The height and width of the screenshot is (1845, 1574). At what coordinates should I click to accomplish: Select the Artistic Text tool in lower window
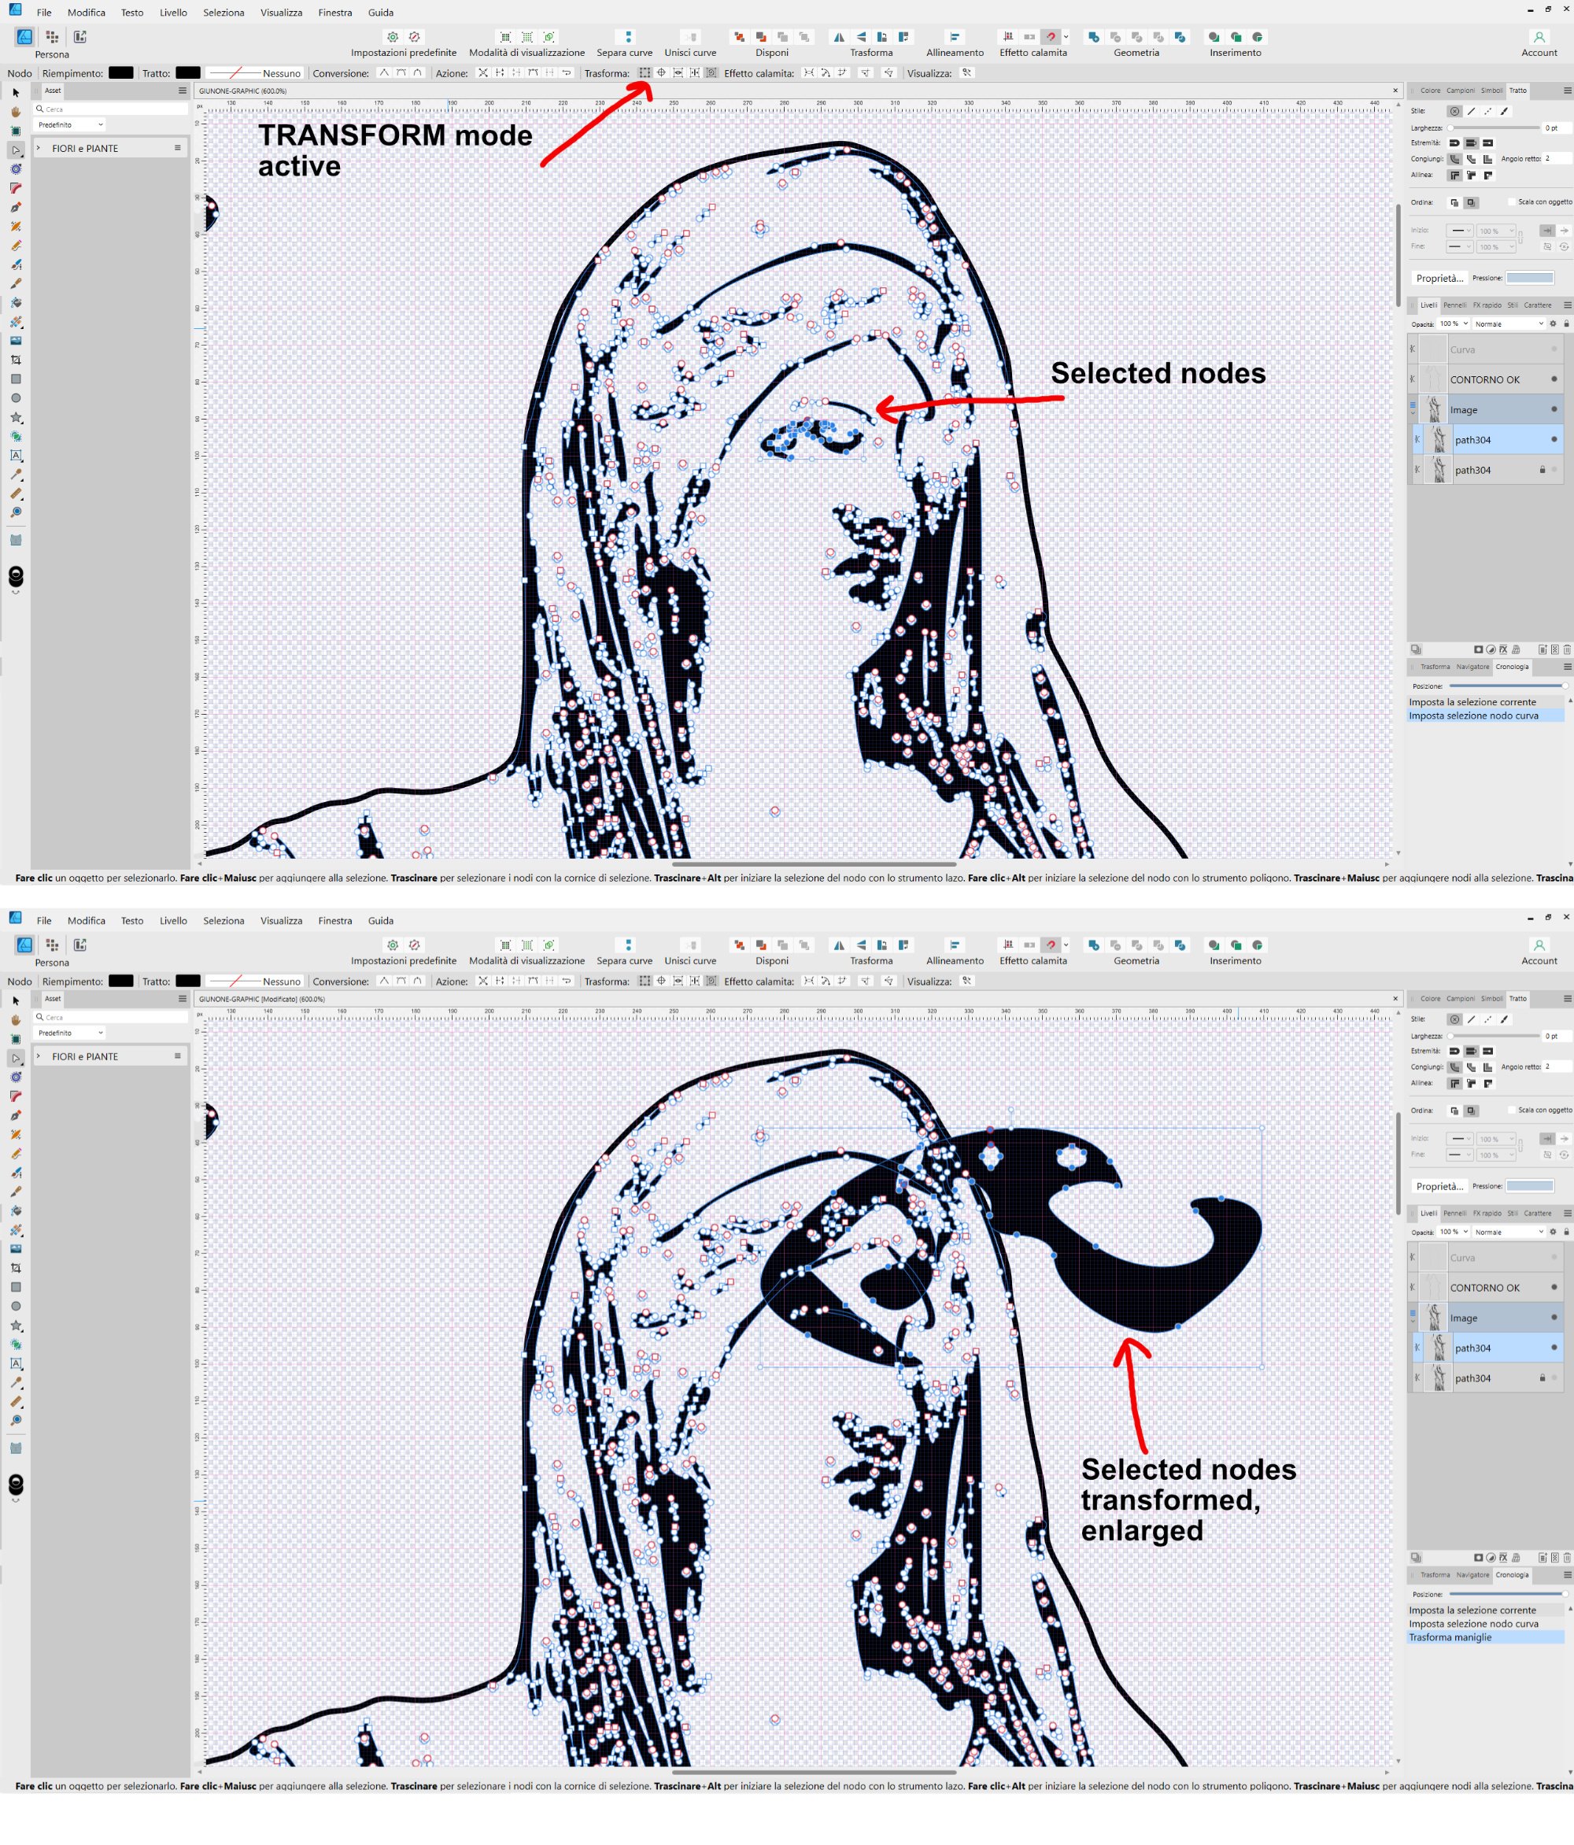[x=15, y=1363]
